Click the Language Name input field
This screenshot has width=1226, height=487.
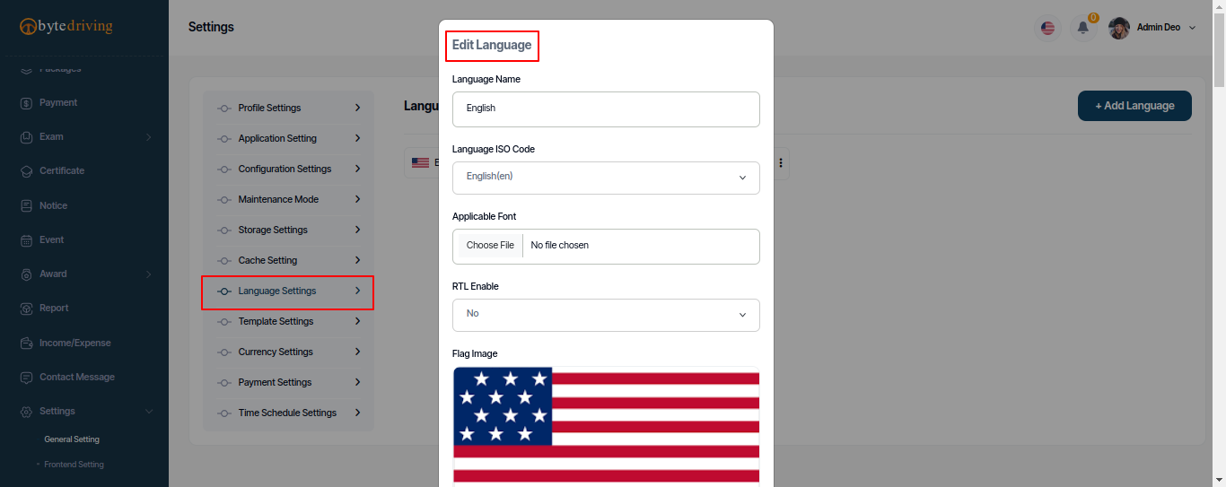(x=606, y=109)
